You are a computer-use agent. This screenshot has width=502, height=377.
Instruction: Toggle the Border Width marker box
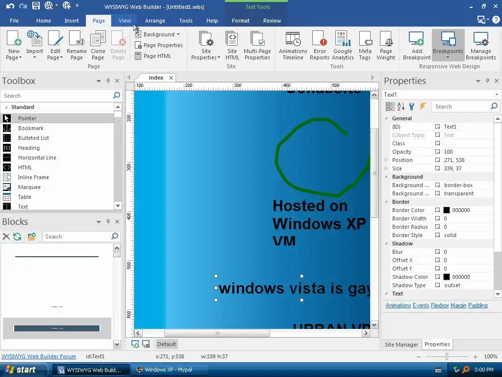[x=437, y=218]
